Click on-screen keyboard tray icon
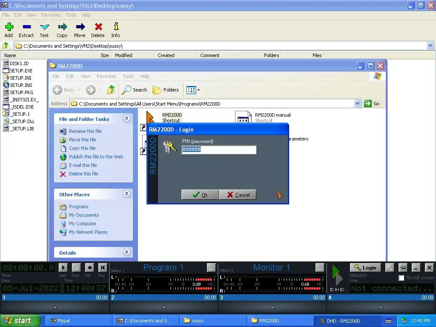Image resolution: width=436 pixels, height=327 pixels. [x=388, y=321]
